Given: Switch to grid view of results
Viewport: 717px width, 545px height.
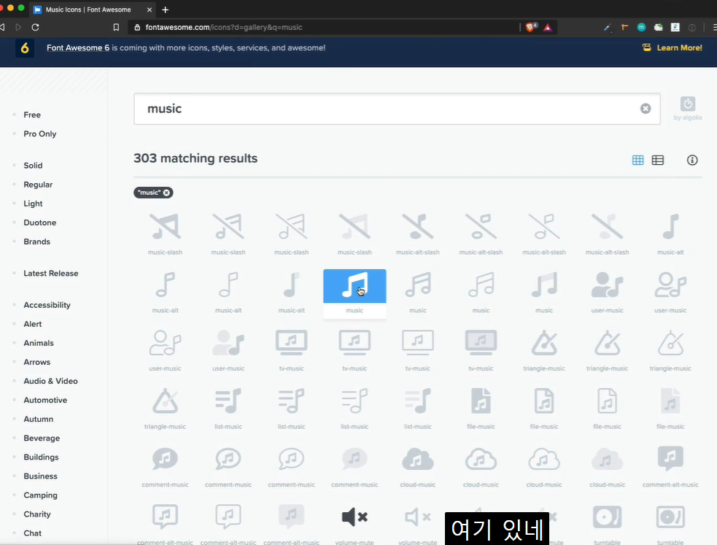Looking at the screenshot, I should click(x=638, y=160).
